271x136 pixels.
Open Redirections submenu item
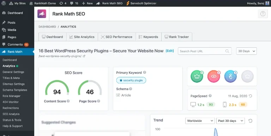tap(11, 108)
